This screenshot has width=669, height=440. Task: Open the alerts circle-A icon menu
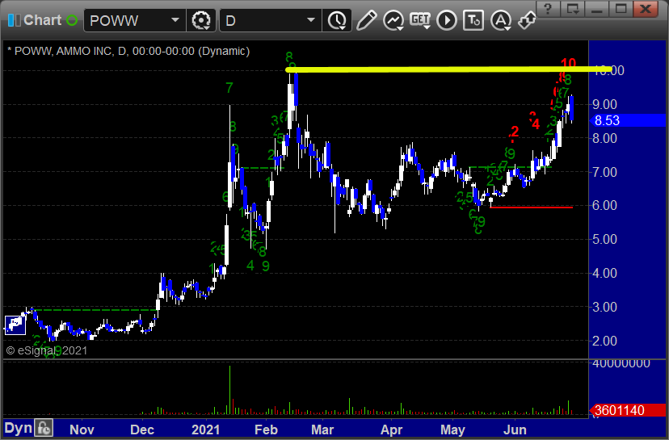[x=501, y=20]
